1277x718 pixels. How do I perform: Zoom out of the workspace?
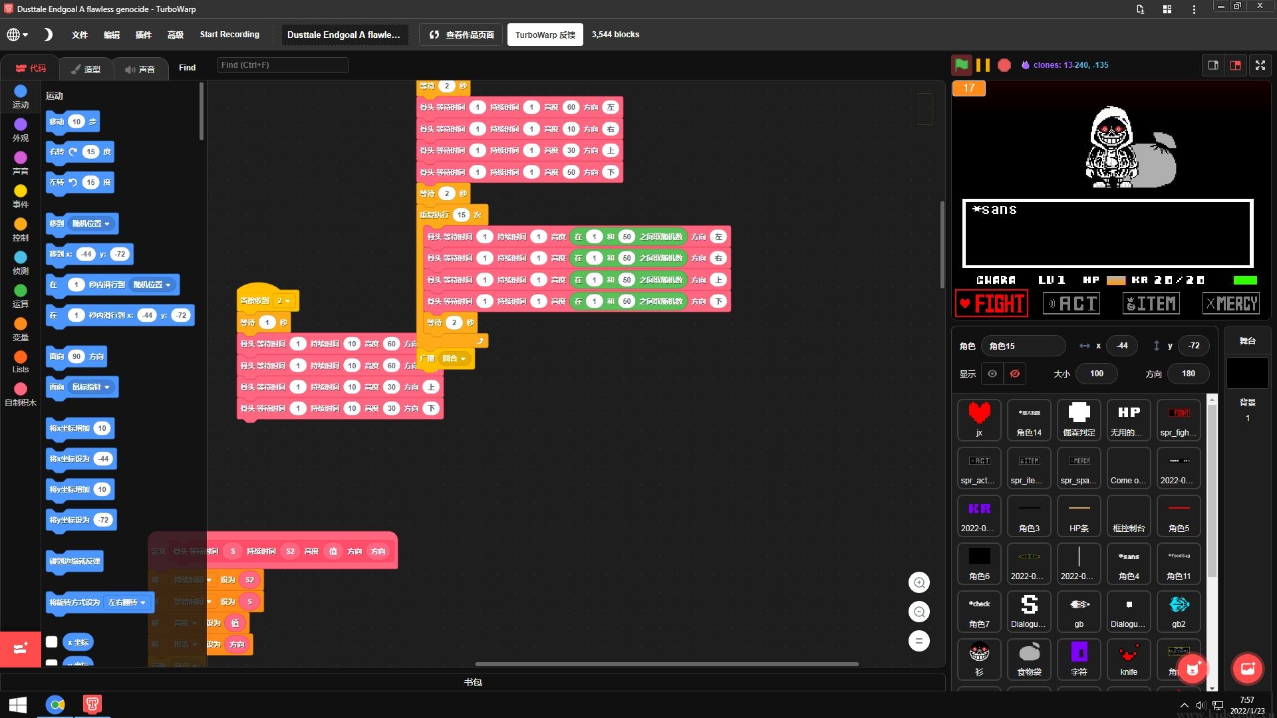pos(919,612)
